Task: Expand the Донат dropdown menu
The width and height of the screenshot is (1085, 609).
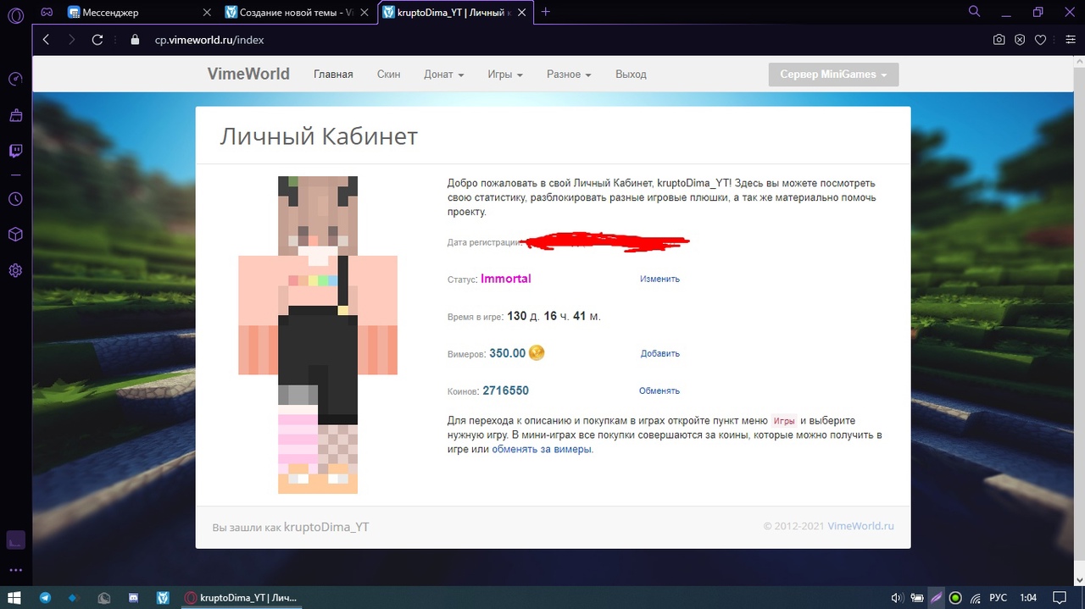Action: (444, 75)
